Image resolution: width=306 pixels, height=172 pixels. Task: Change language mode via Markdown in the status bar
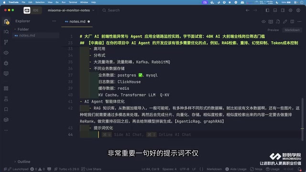[x=214, y=169]
